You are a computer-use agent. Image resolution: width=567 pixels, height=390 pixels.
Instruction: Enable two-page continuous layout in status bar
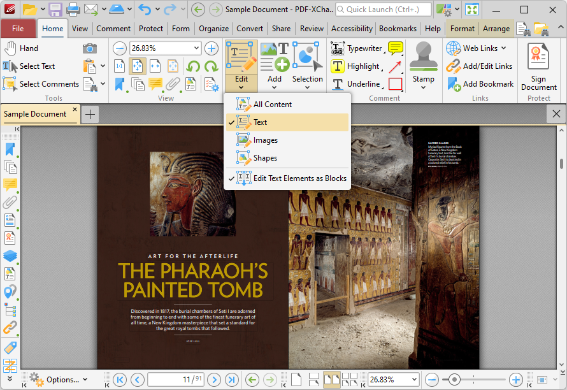point(349,380)
